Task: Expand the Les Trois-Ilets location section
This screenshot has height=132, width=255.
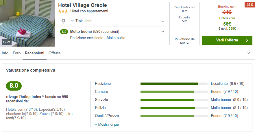Action: pos(163,21)
